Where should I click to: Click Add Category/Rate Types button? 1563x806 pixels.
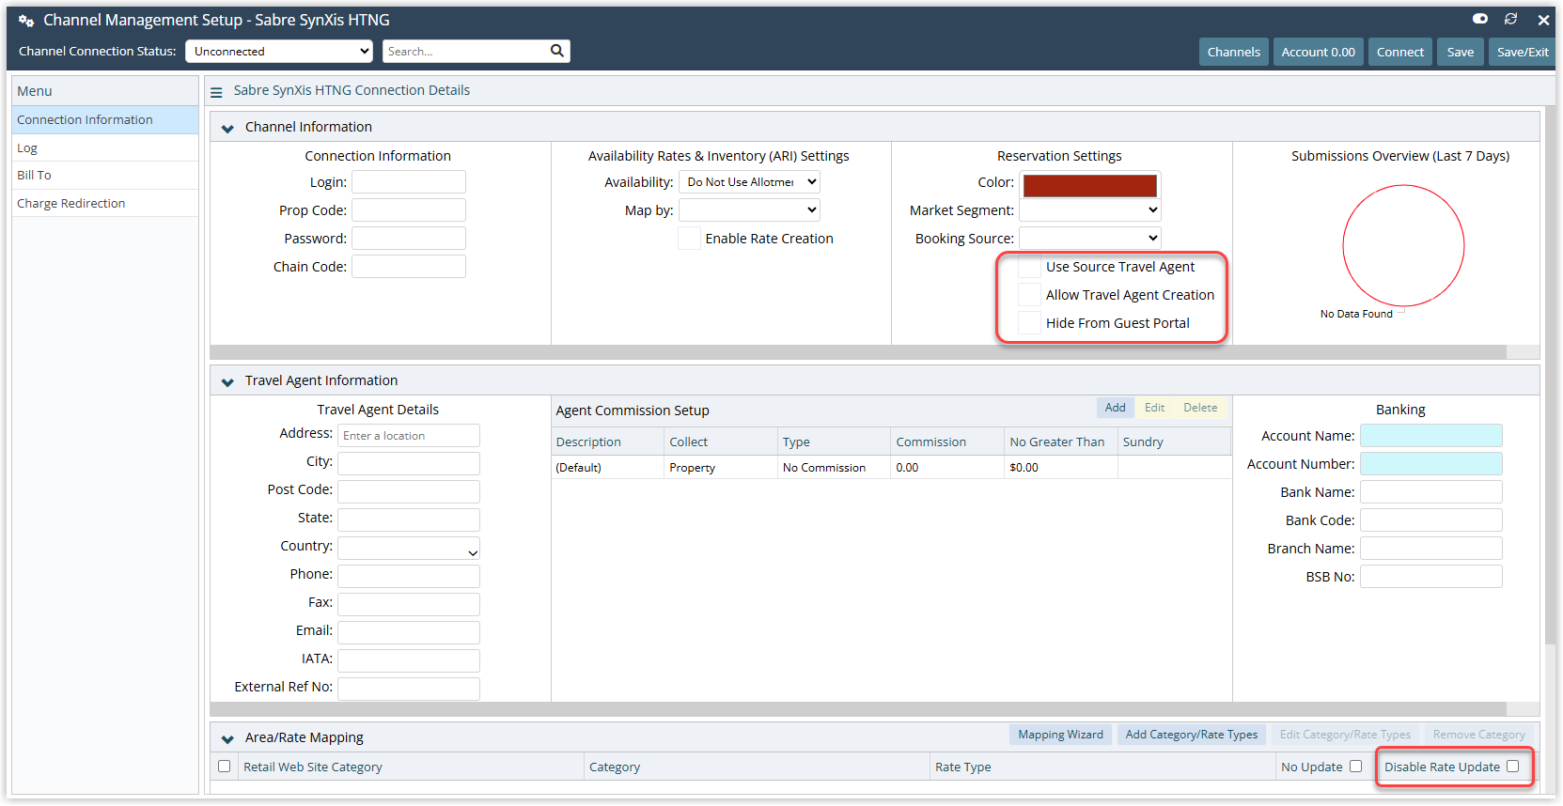coord(1192,735)
